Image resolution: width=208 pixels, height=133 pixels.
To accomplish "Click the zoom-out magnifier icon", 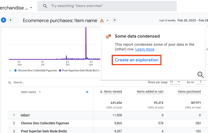I will coord(201,75).
